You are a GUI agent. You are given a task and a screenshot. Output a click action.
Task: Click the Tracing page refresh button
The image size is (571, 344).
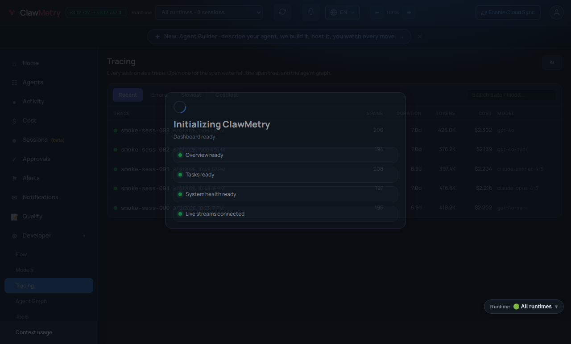(x=552, y=62)
